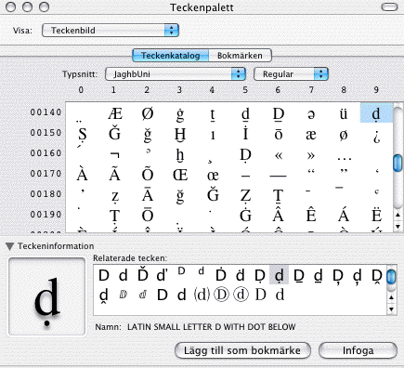The image size is (404, 368).
Task: Select the Á glyph in row 00190
Action: point(344,215)
